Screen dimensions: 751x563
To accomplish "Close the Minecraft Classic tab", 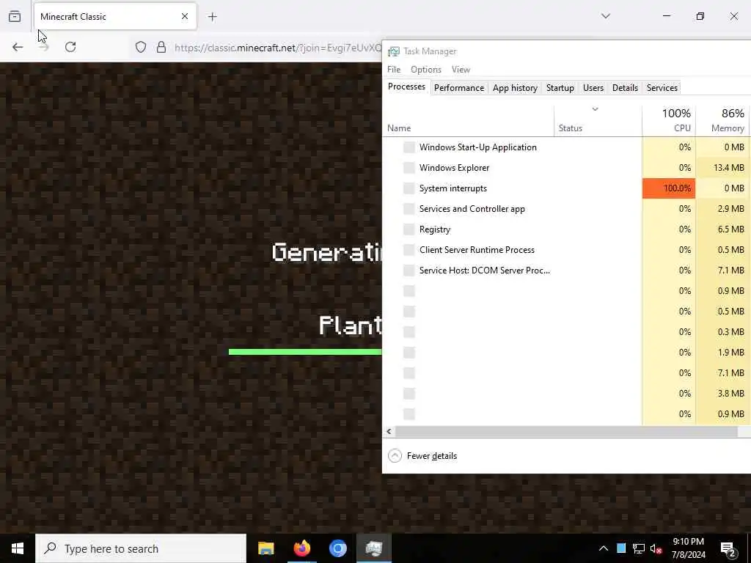I will (x=184, y=17).
